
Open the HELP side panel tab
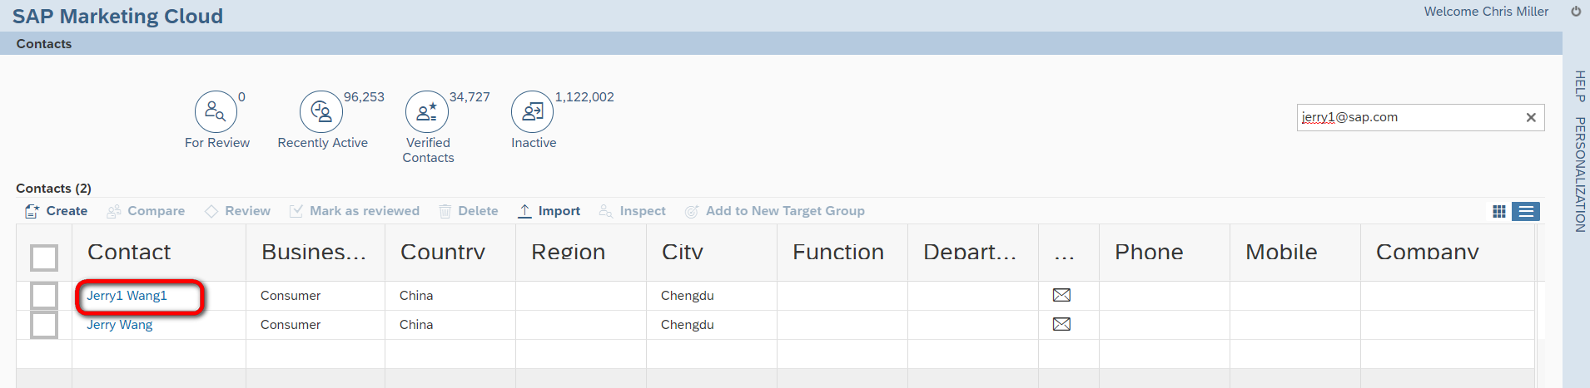click(x=1579, y=86)
